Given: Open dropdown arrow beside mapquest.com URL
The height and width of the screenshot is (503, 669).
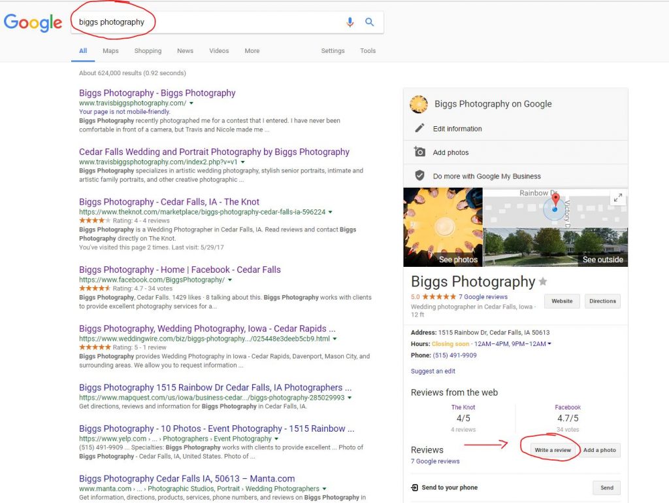Looking at the screenshot, I should click(350, 398).
